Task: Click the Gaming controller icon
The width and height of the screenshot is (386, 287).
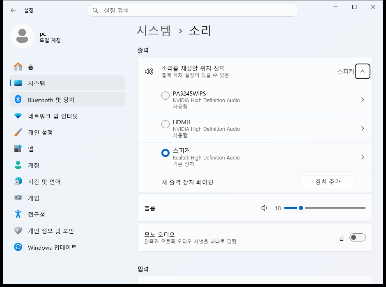Action: pos(18,198)
